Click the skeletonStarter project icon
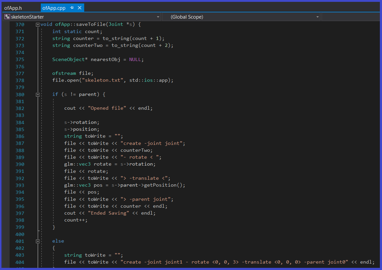382x270 pixels. click(x=7, y=17)
